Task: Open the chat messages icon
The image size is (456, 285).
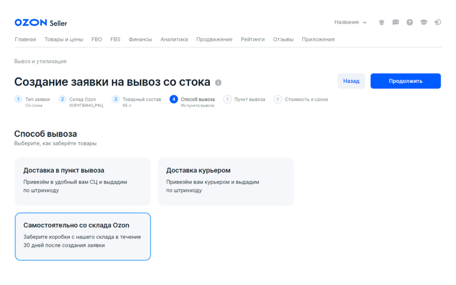Action: click(x=396, y=22)
